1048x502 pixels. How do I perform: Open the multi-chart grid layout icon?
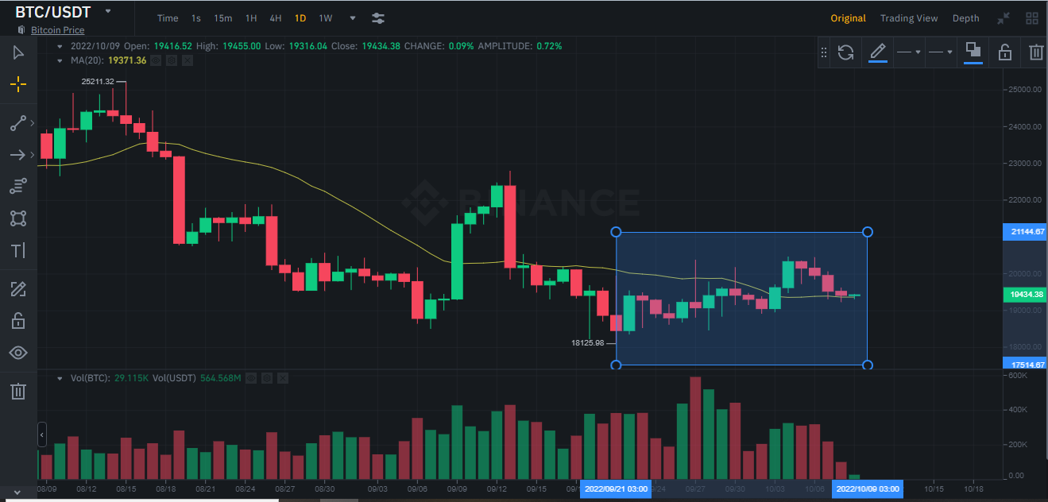1032,18
